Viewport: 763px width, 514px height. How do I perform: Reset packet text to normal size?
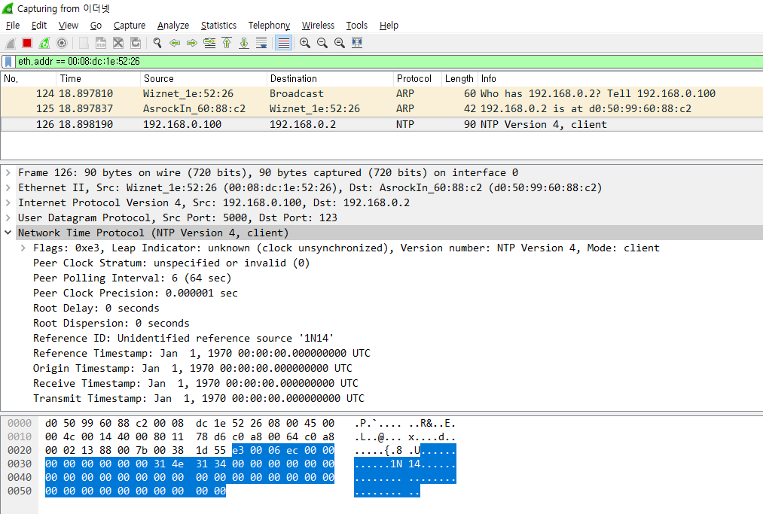point(340,44)
